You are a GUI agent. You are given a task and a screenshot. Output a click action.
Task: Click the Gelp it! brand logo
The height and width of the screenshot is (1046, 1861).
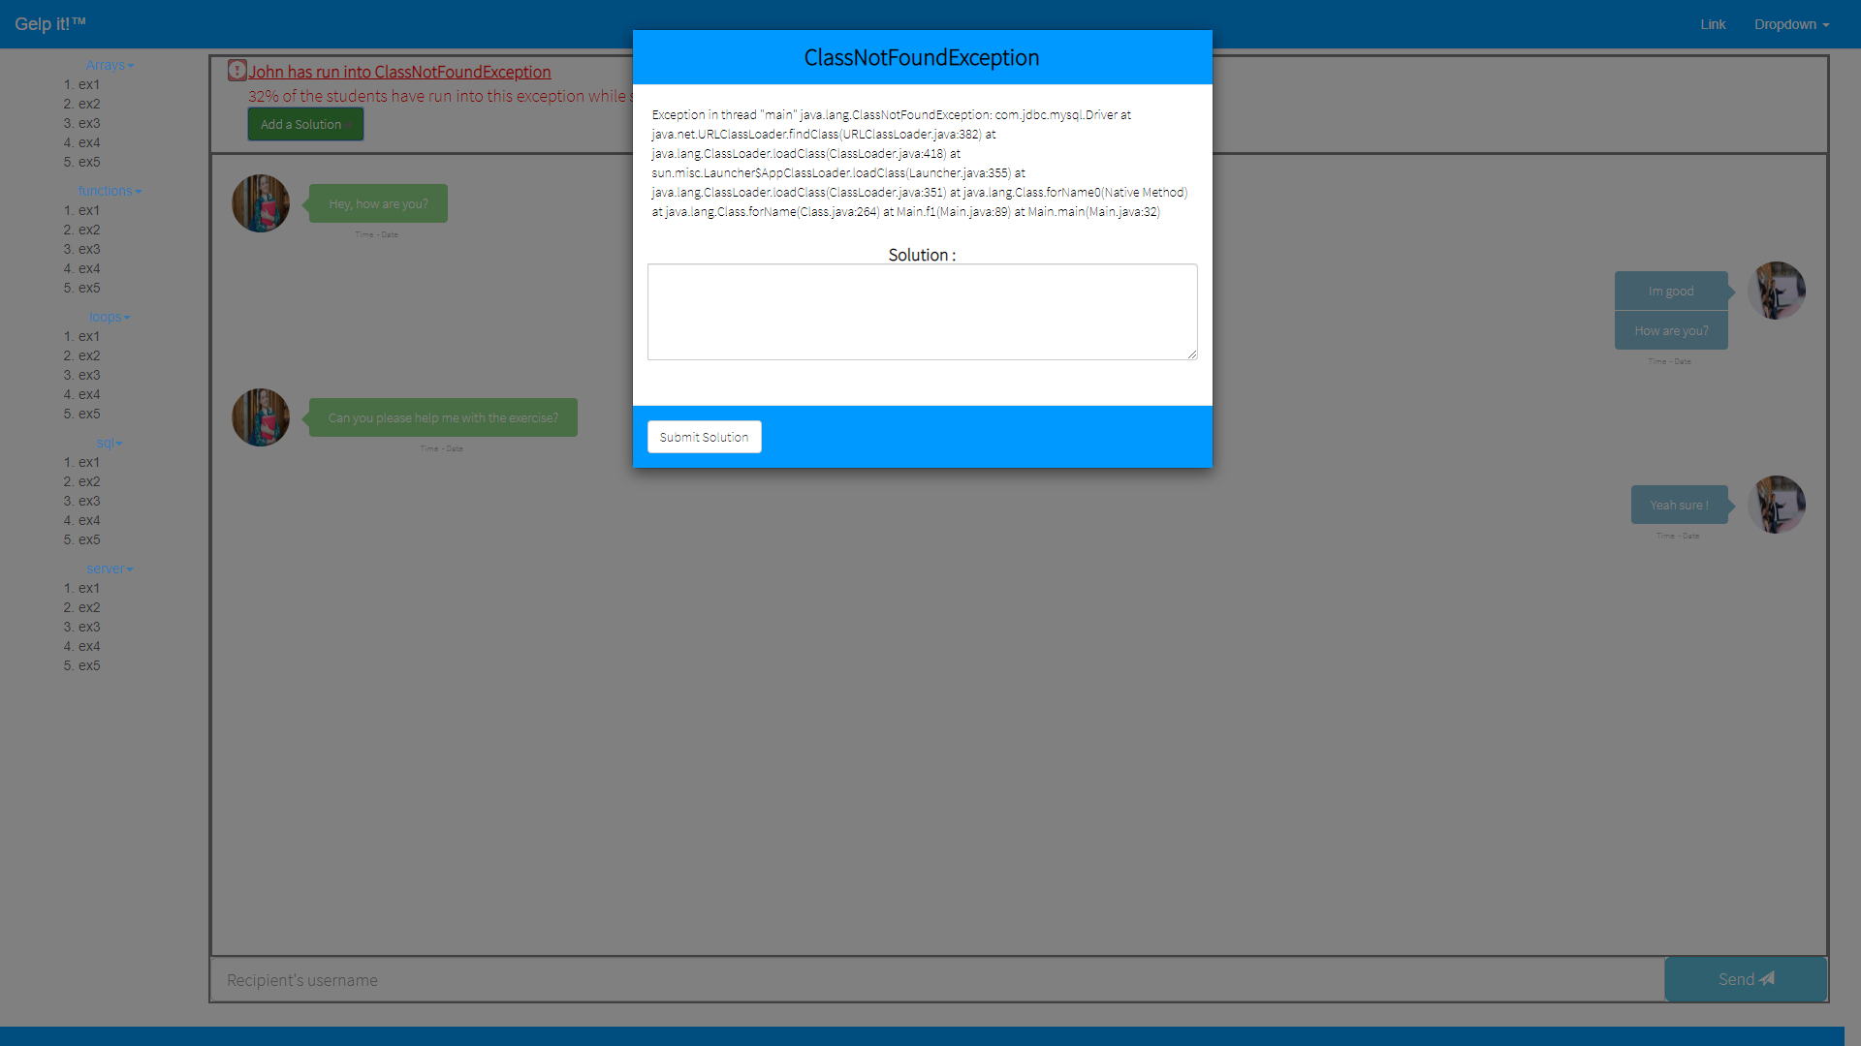(x=50, y=24)
